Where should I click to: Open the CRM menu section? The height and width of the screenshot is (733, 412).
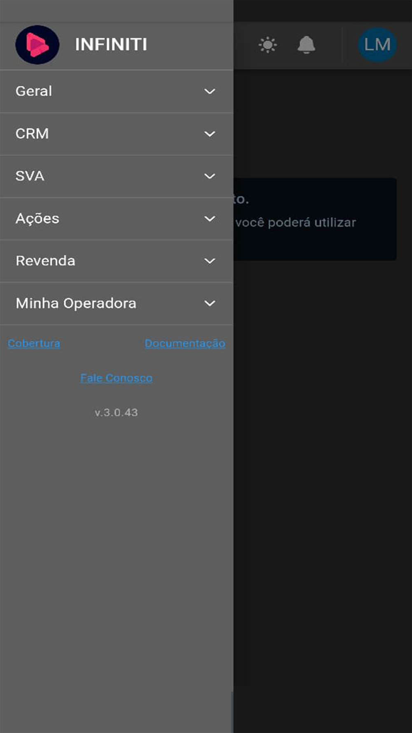[32, 134]
